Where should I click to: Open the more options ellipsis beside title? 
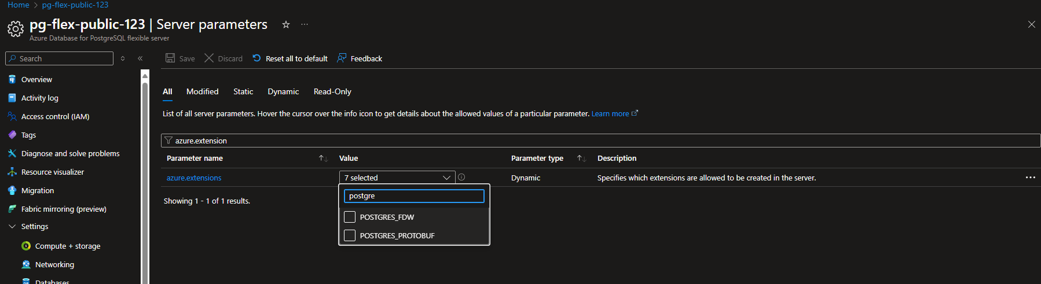(x=305, y=24)
